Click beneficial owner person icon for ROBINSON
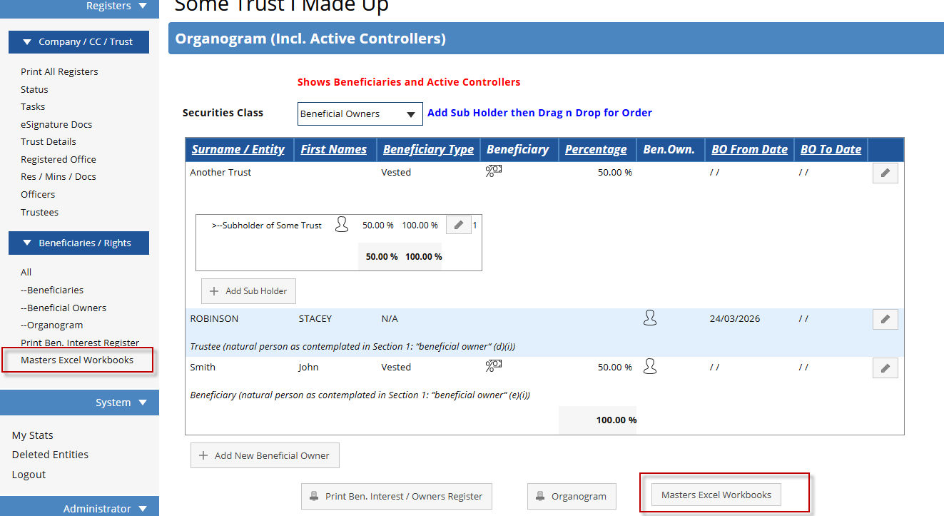 pos(649,318)
